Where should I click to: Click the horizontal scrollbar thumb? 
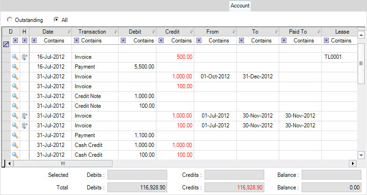pos(63,163)
